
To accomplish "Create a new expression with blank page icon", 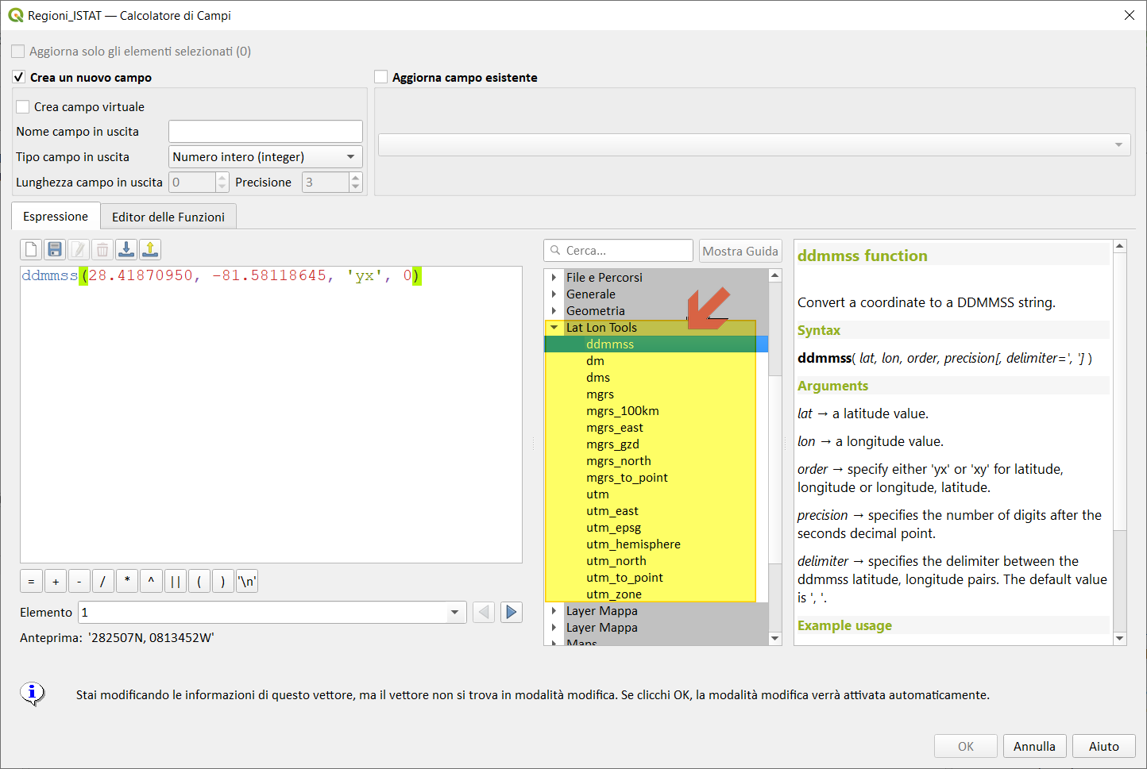I will (x=30, y=248).
